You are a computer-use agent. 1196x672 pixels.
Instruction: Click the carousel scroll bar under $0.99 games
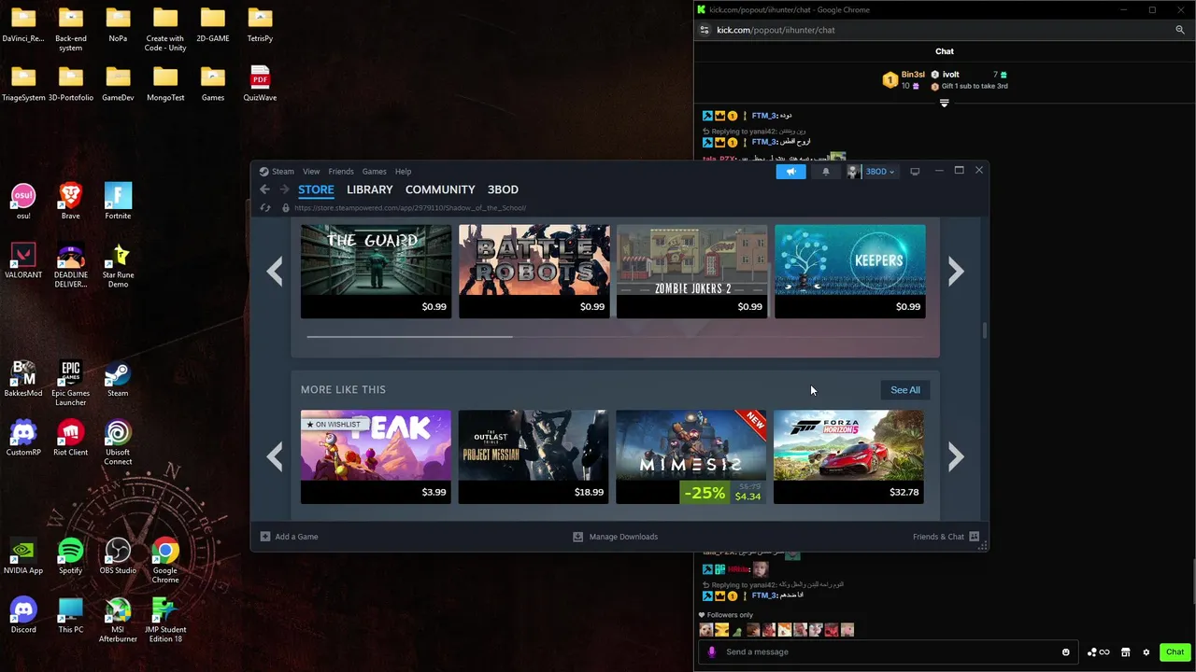[409, 336]
